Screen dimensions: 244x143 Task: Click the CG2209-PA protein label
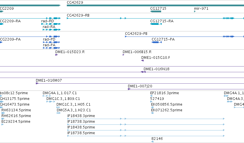(x=10, y=39)
